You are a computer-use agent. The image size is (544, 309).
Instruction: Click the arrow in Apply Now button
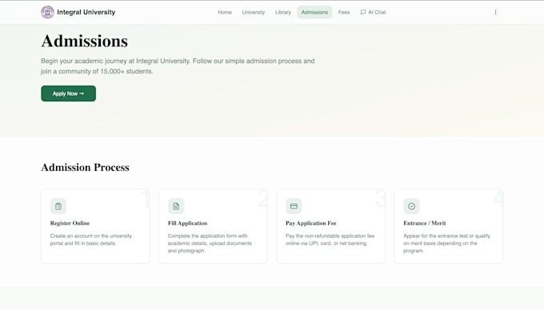82,93
